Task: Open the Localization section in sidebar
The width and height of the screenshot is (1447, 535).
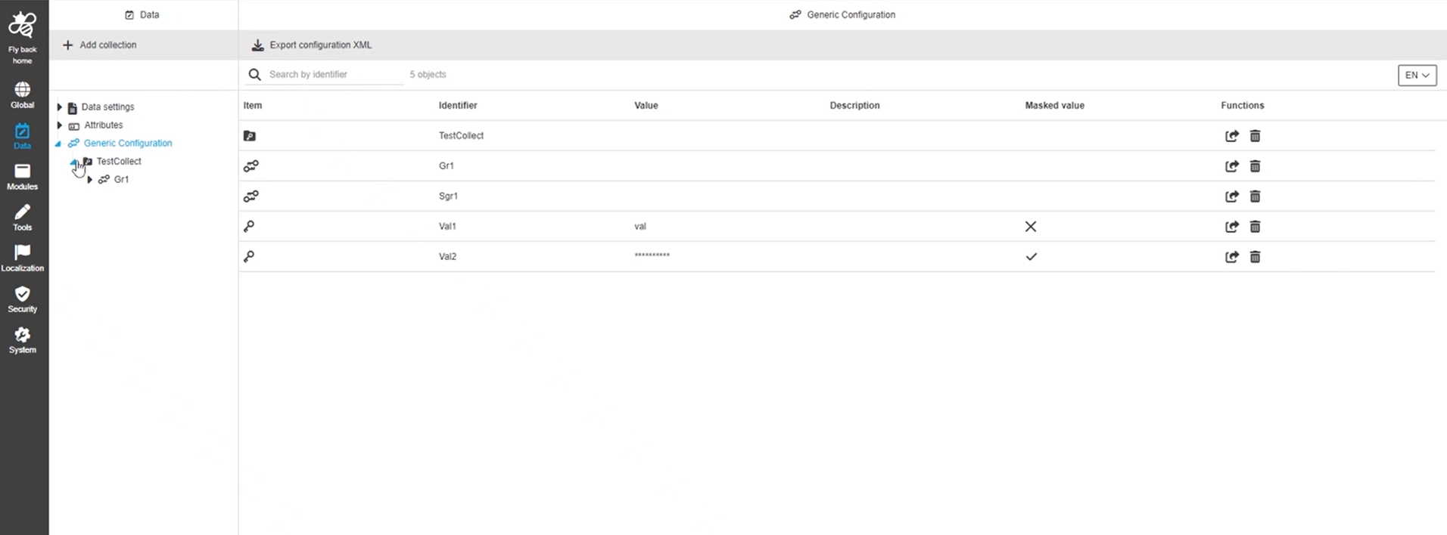Action: (x=22, y=258)
